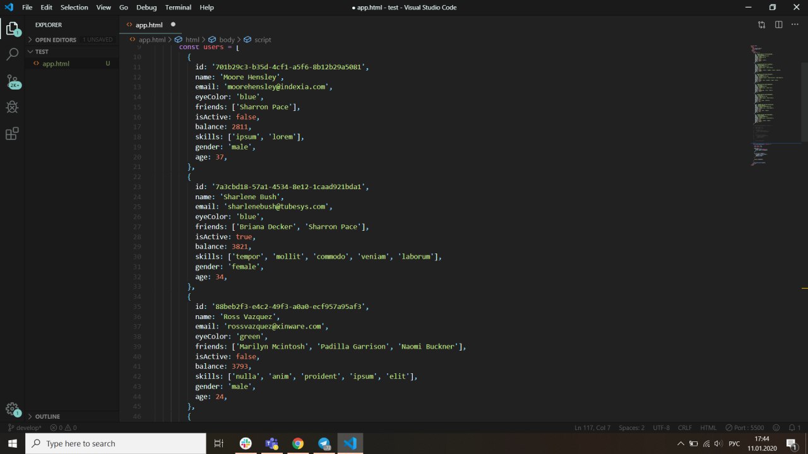This screenshot has width=808, height=454.
Task: Open Task View on the taskbar
Action: 219,443
